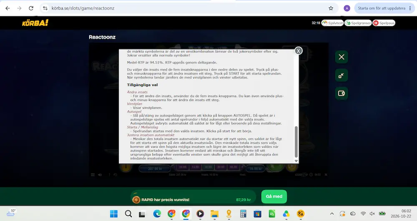Open the game help question mark icon

coord(109,174)
